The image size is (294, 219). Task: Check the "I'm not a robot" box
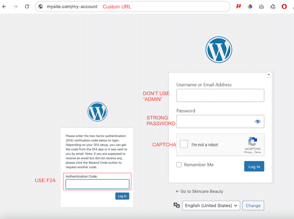tap(184, 144)
